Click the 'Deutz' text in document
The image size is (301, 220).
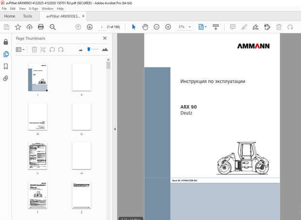(x=186, y=113)
